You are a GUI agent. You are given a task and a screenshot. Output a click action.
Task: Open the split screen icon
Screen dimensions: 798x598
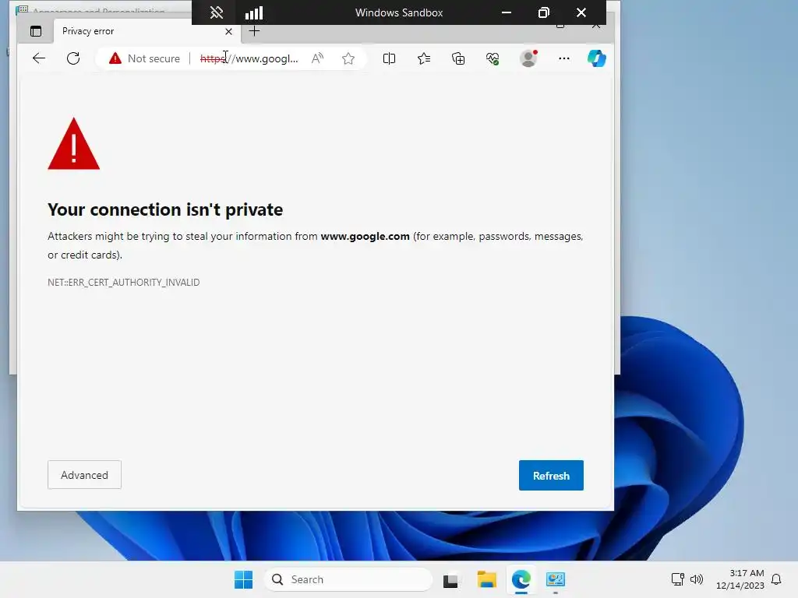389,58
